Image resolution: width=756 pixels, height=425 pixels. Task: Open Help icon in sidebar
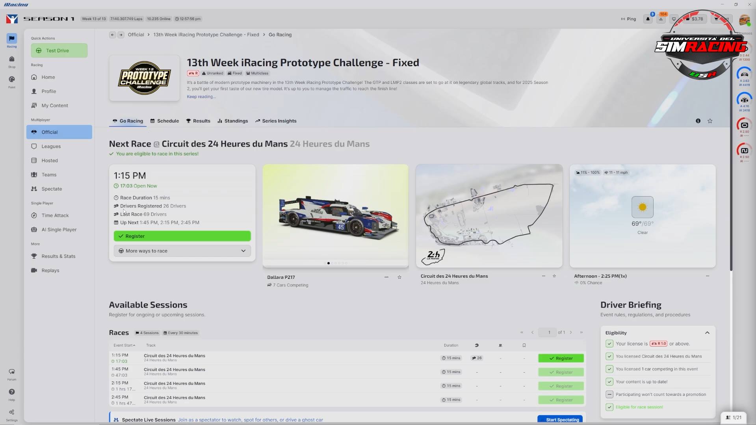pos(12,392)
